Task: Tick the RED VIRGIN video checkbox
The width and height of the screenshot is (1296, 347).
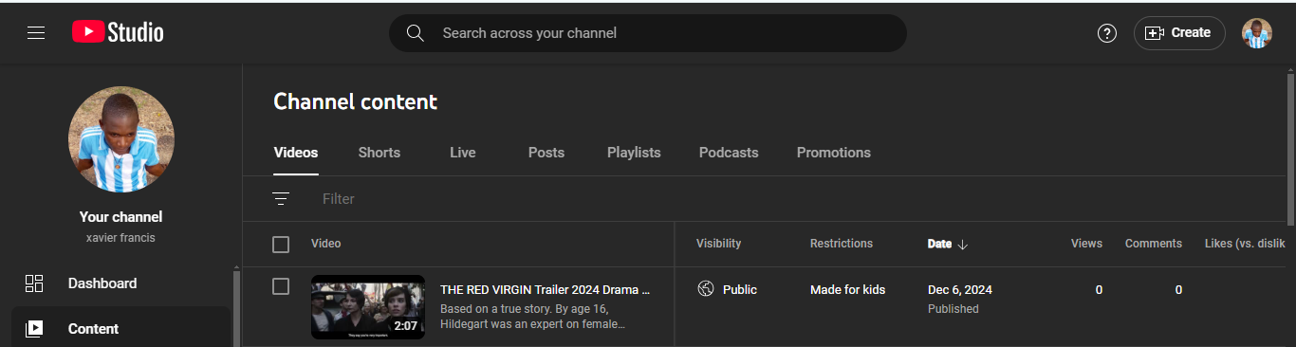Action: click(281, 286)
